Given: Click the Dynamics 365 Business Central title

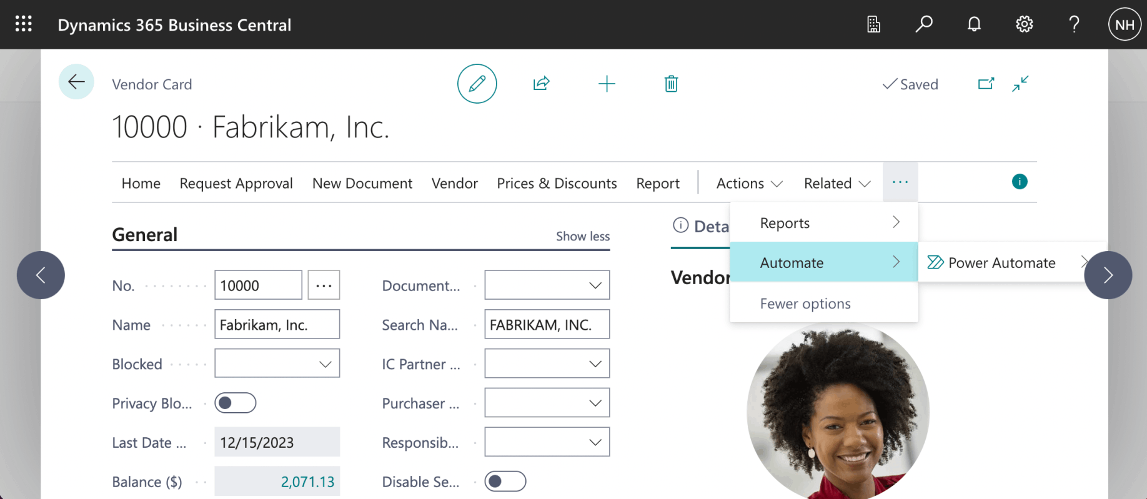Looking at the screenshot, I should 174,25.
